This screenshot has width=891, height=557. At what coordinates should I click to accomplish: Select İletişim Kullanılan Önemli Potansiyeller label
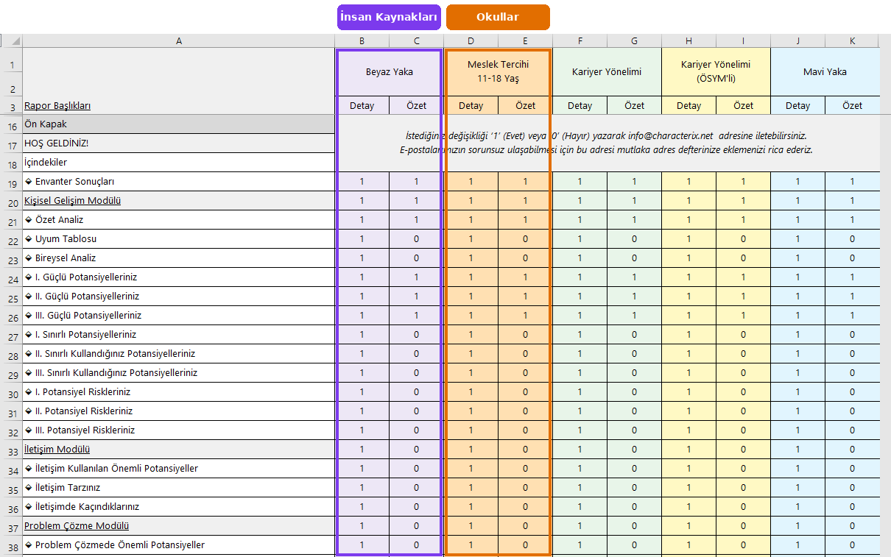[179, 469]
